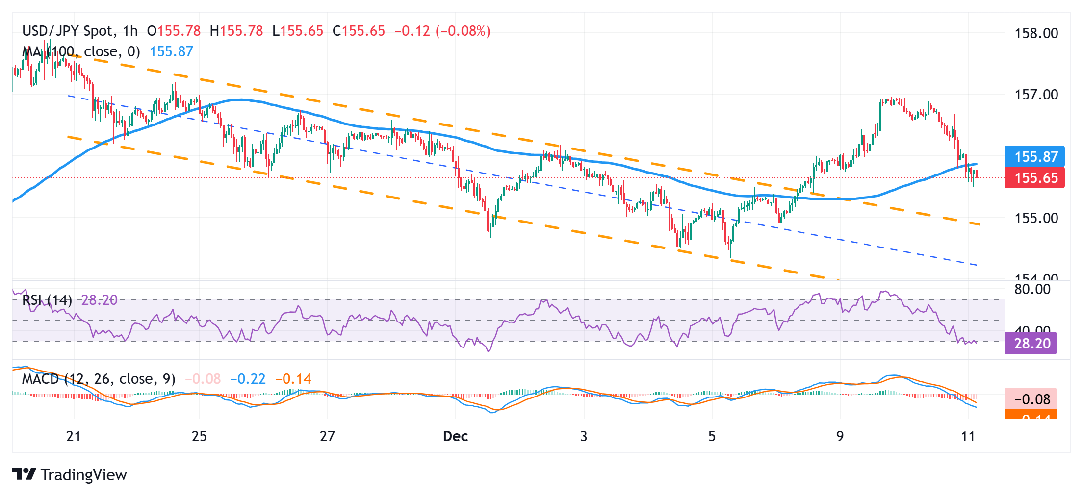Select the 155.00 price axis label

1036,218
